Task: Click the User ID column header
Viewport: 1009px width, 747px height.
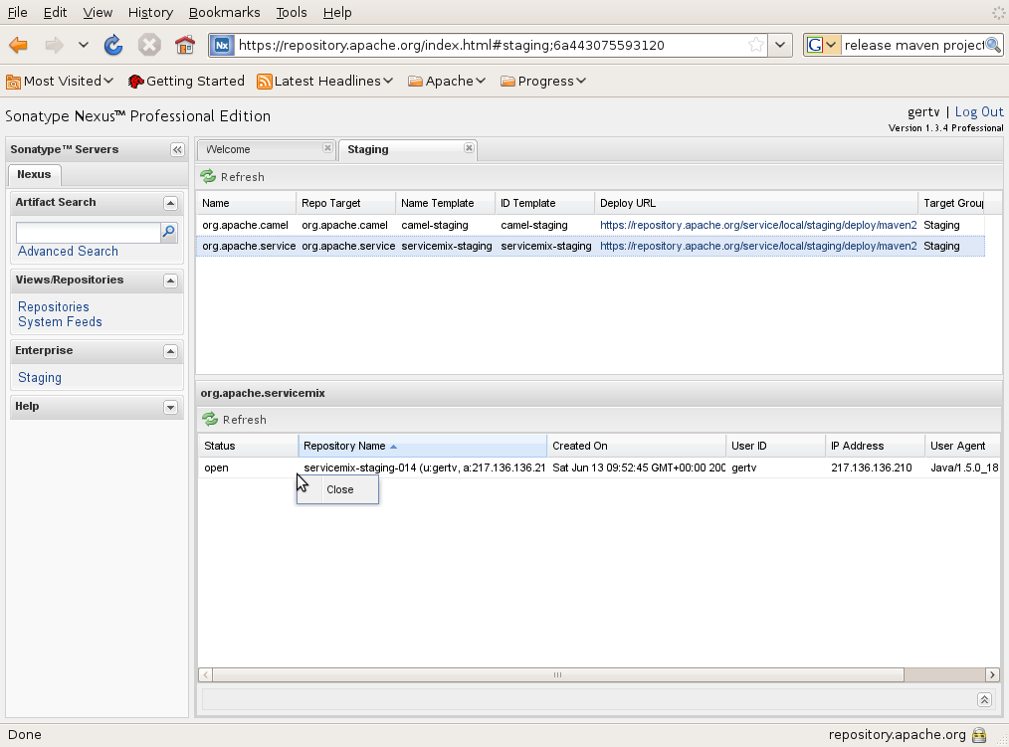Action: (776, 446)
